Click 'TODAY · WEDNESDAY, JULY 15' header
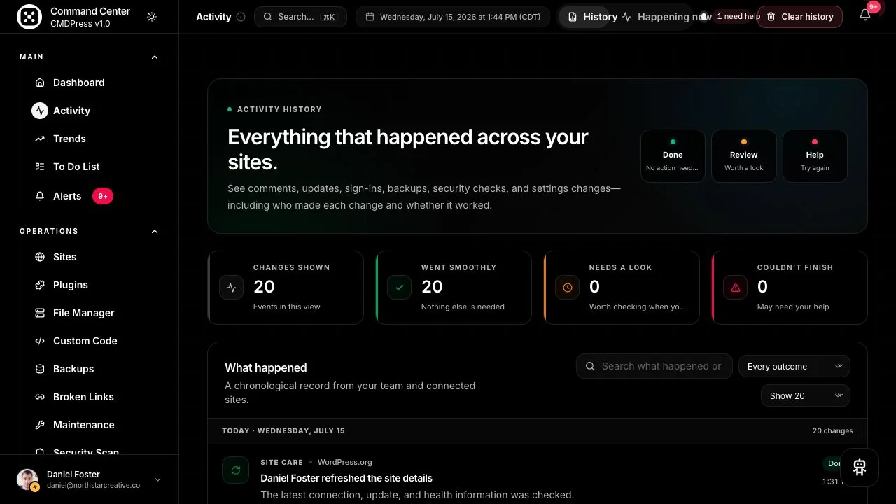896x504 pixels. 283,430
